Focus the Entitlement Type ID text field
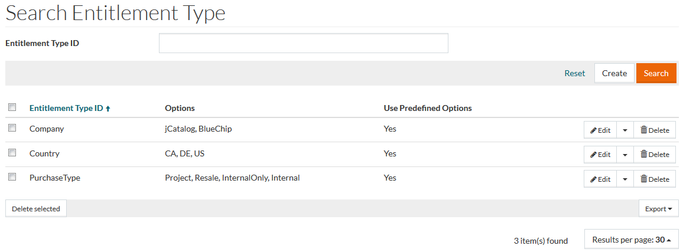Viewport: 683px width, 252px height. [303, 43]
